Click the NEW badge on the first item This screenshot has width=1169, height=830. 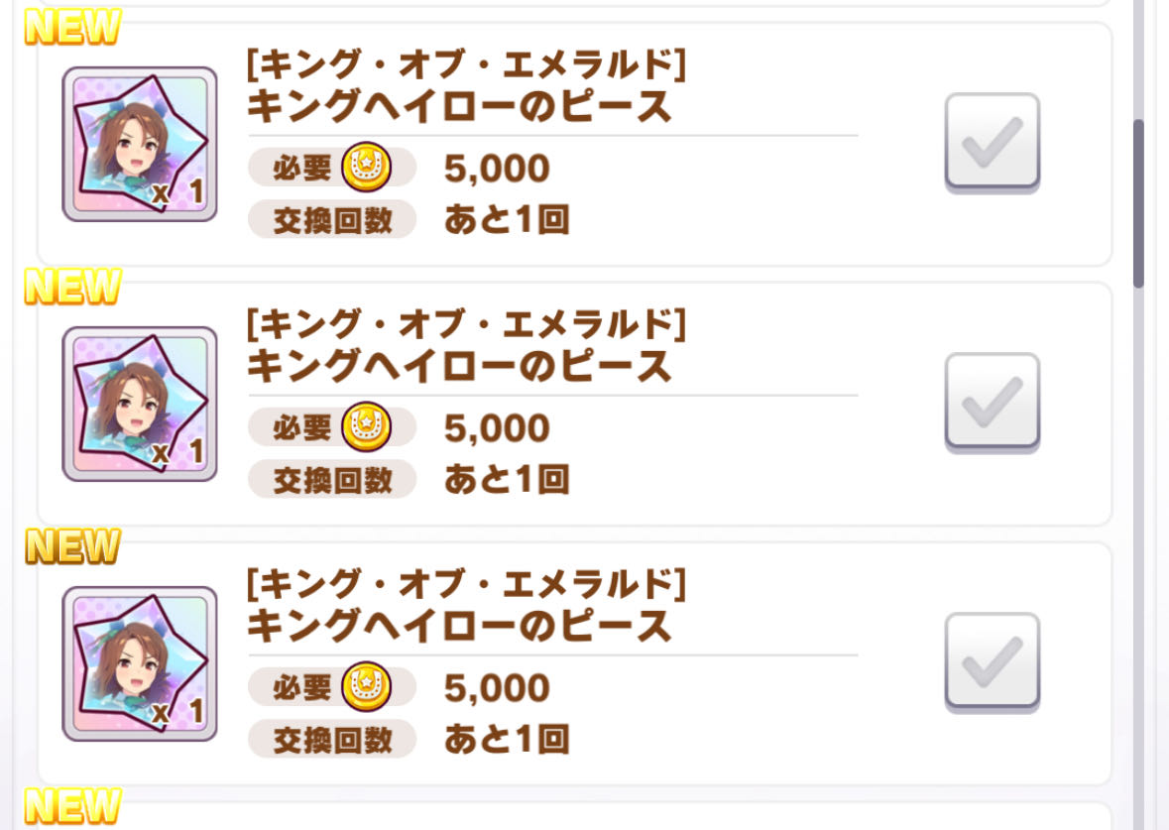[71, 28]
